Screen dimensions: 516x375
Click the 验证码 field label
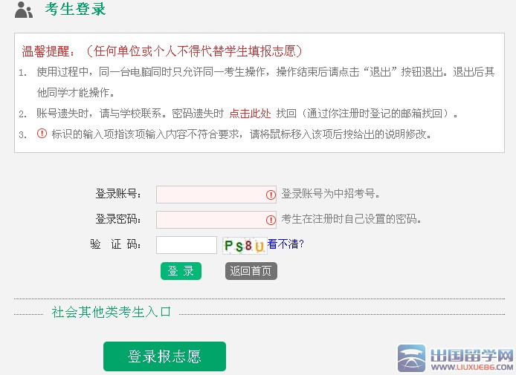click(x=116, y=244)
